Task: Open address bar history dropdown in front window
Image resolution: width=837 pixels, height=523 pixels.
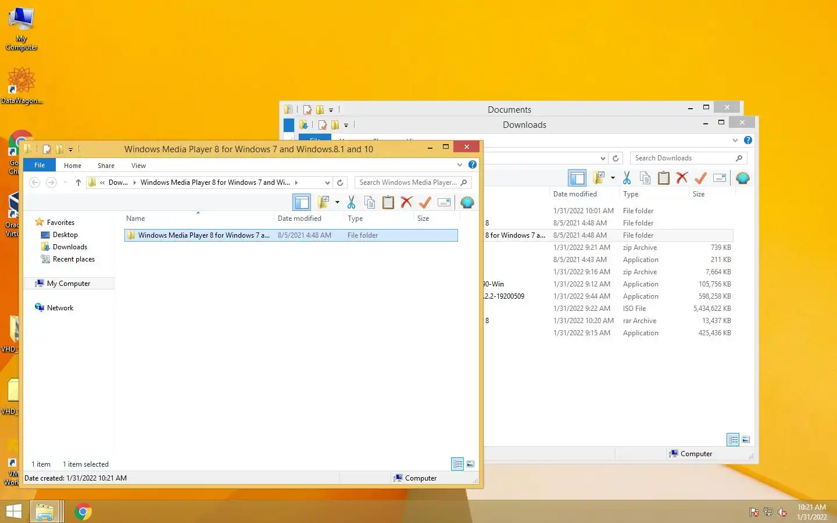Action: (x=327, y=182)
